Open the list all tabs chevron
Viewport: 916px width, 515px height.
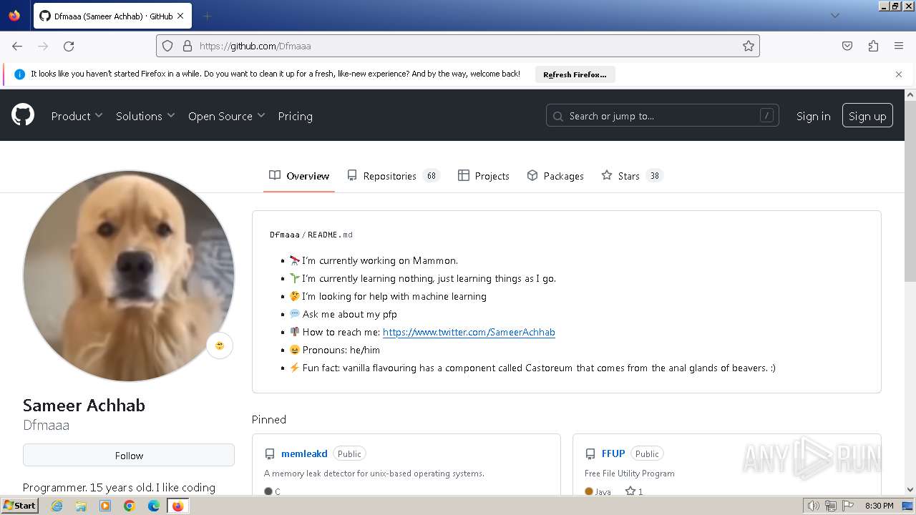(834, 16)
